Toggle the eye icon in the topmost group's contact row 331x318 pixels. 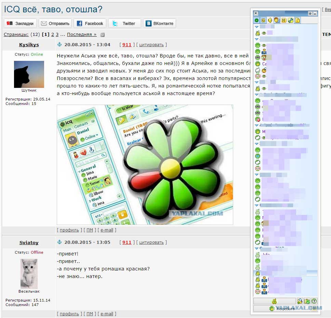coord(264,33)
